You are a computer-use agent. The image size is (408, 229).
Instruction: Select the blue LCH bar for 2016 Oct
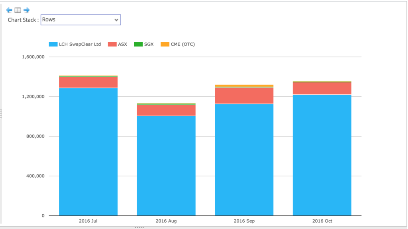tap(322, 155)
